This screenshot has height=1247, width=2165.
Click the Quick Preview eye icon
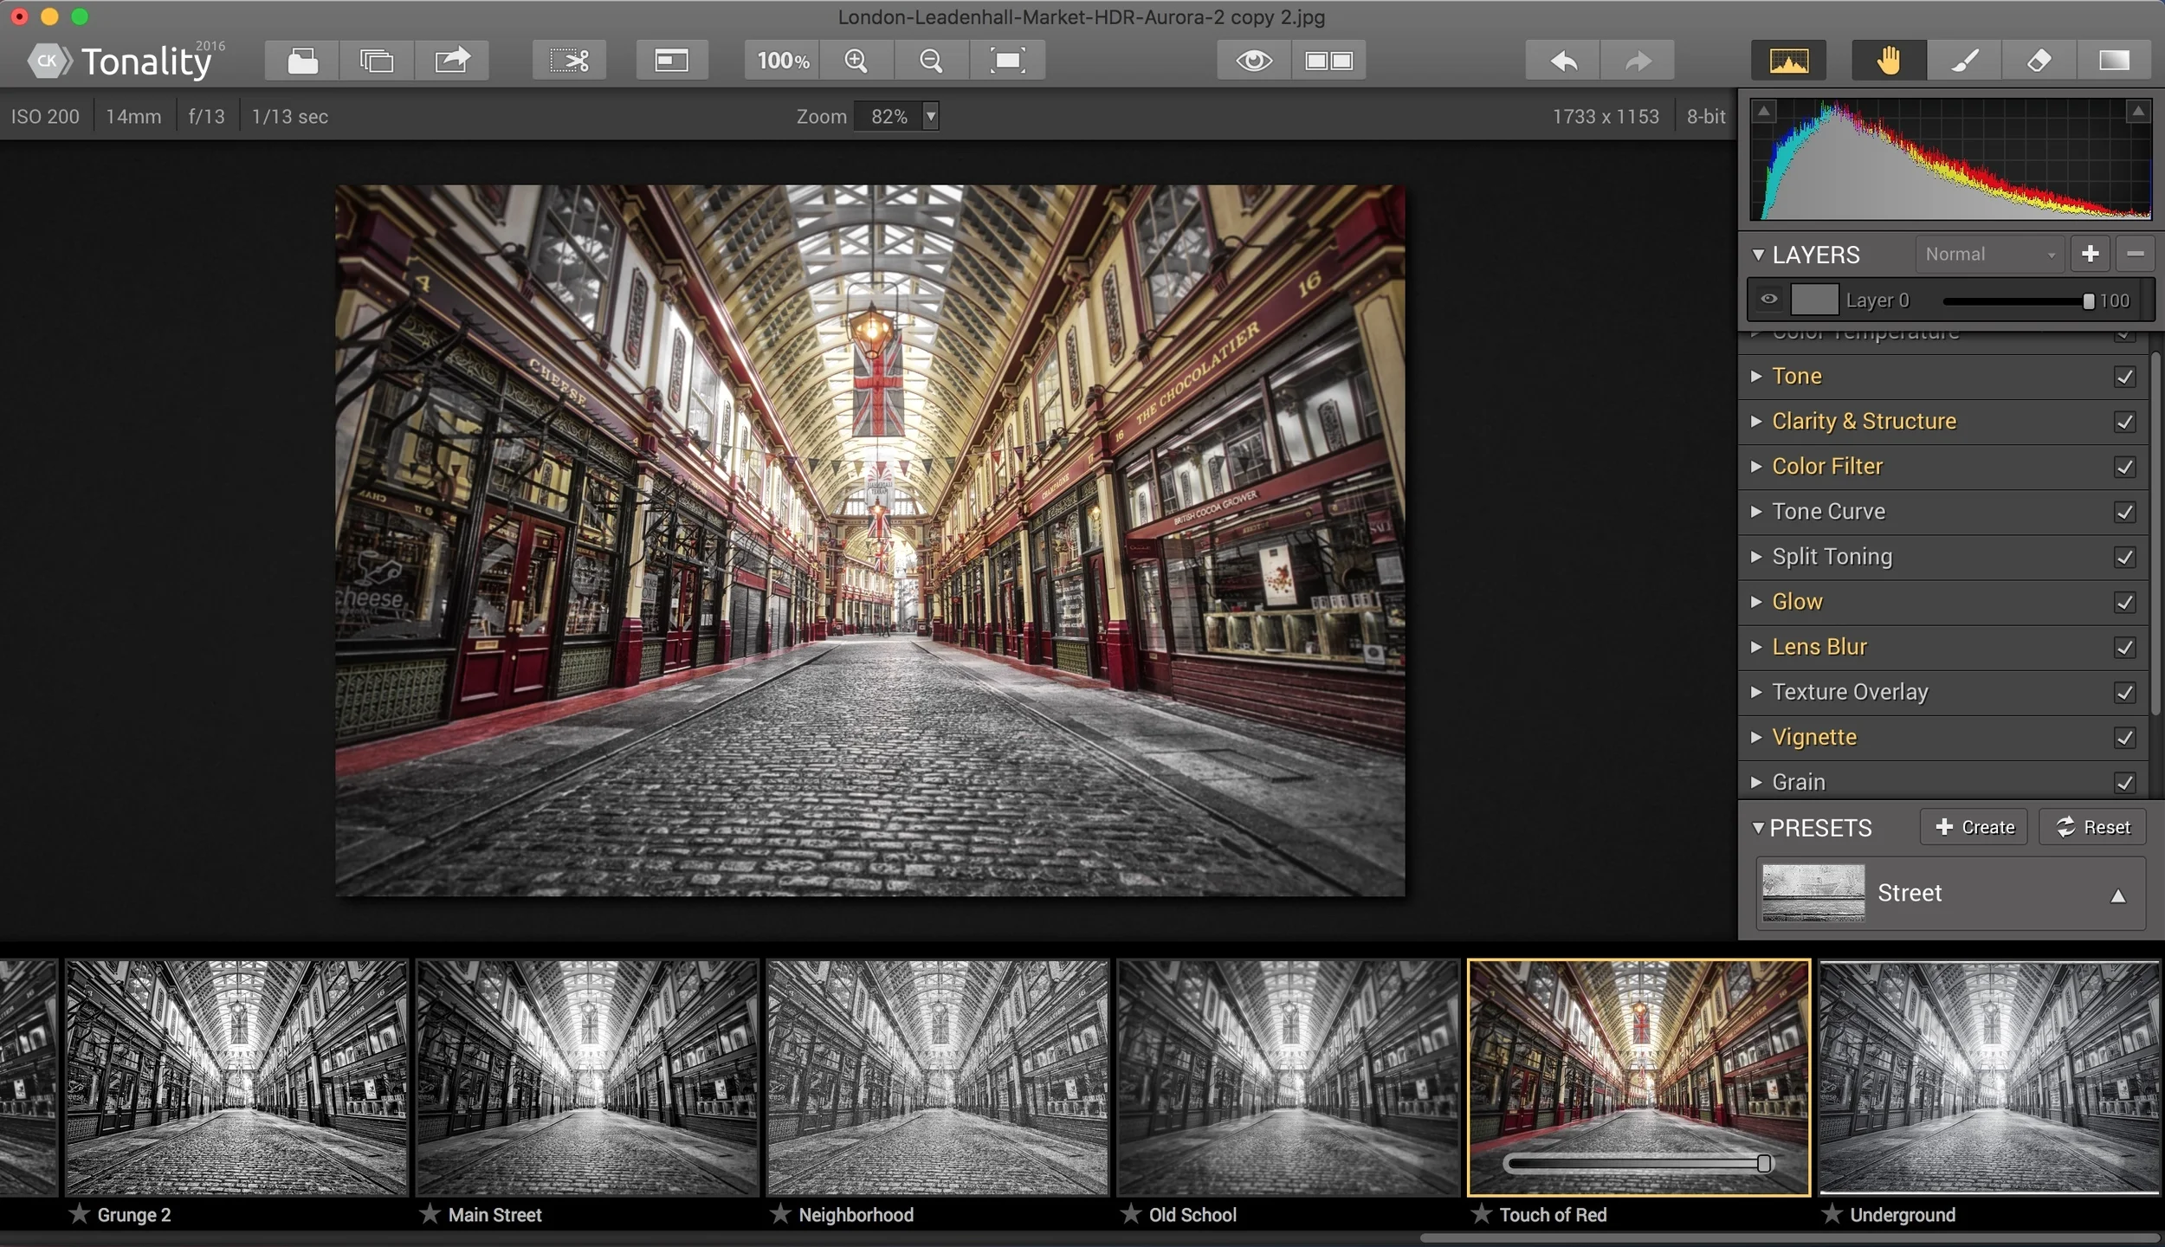pos(1254,61)
